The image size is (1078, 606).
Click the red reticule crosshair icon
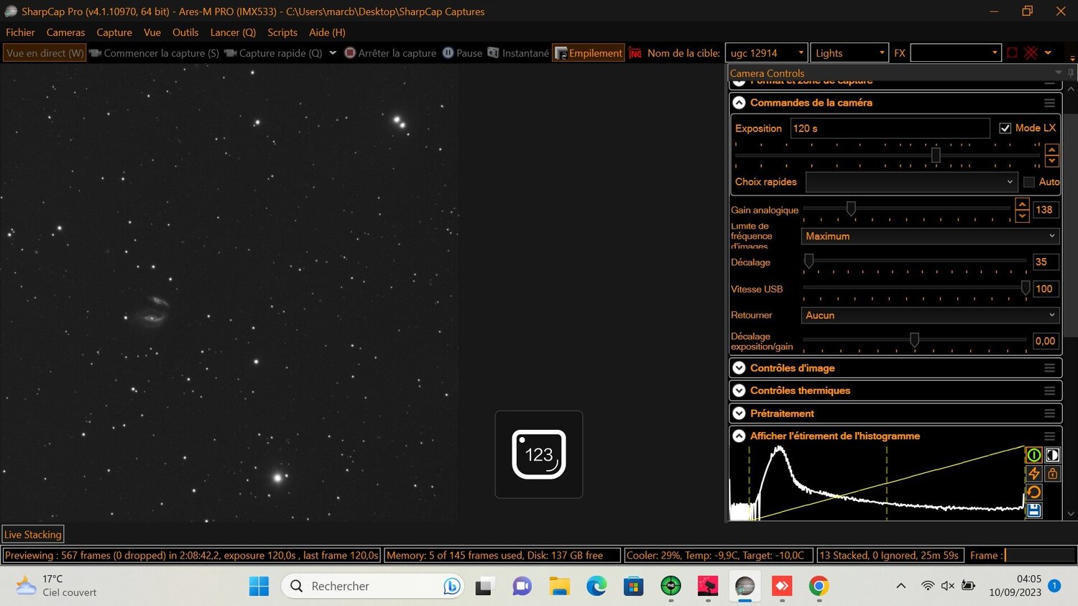pyautogui.click(x=1031, y=53)
